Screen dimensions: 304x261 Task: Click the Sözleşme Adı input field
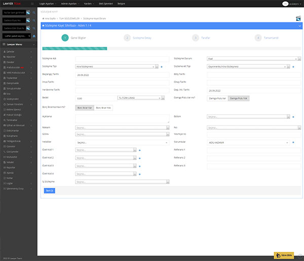click(x=122, y=59)
